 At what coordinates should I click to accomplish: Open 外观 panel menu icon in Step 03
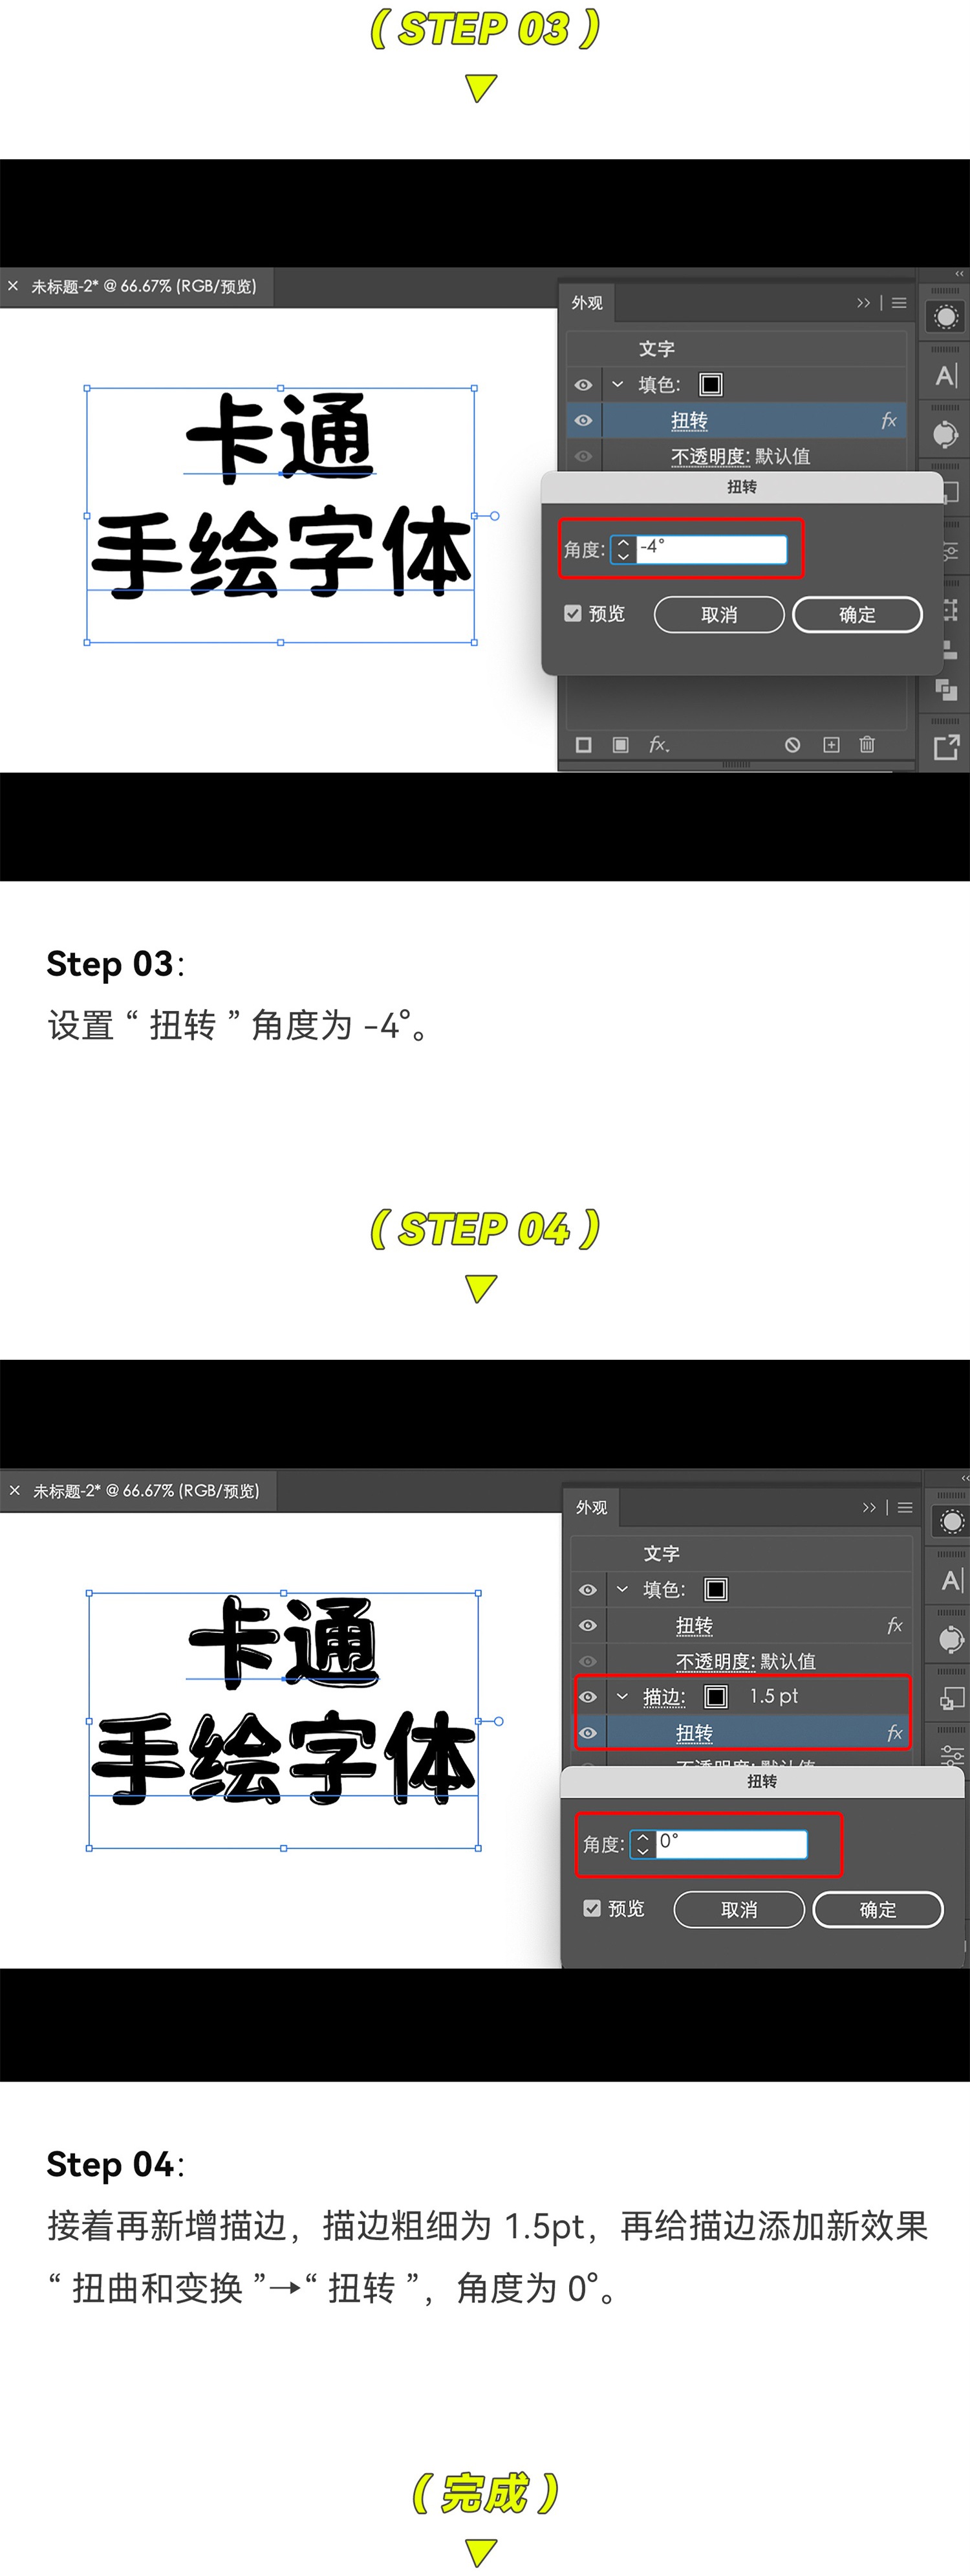click(x=899, y=303)
